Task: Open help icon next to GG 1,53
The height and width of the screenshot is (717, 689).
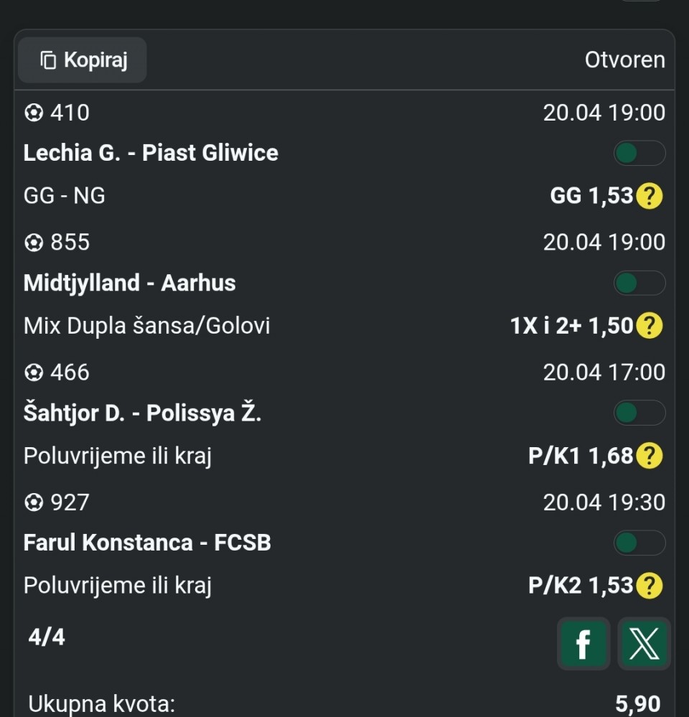Action: coord(650,196)
